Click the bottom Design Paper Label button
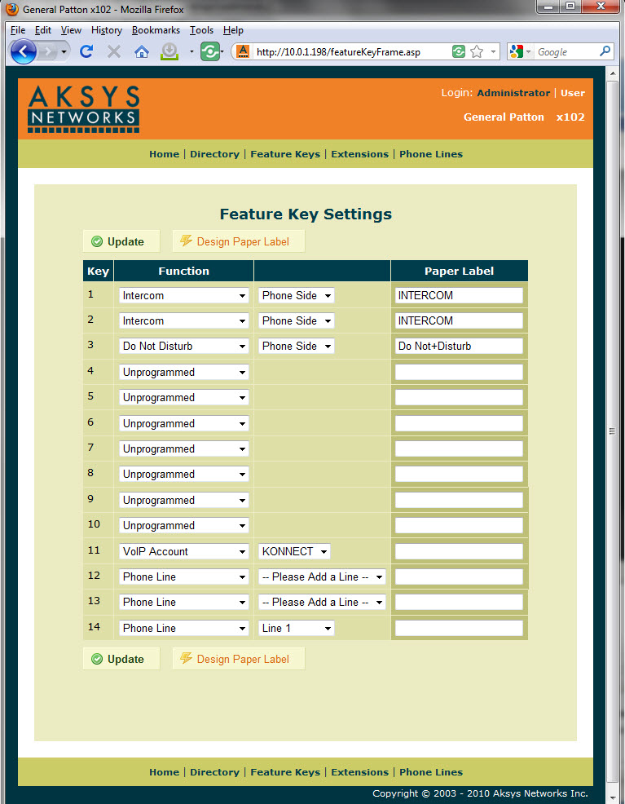The height and width of the screenshot is (804, 625). pyautogui.click(x=238, y=659)
